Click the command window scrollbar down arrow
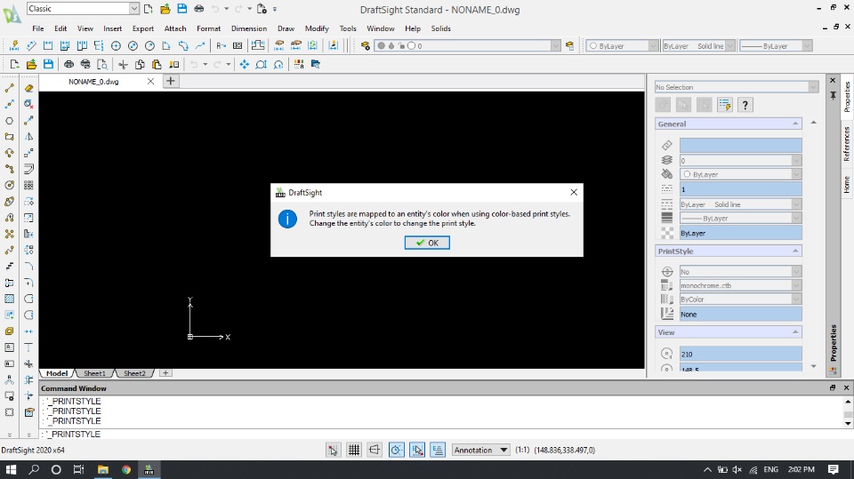Image resolution: width=854 pixels, height=479 pixels. (x=848, y=423)
